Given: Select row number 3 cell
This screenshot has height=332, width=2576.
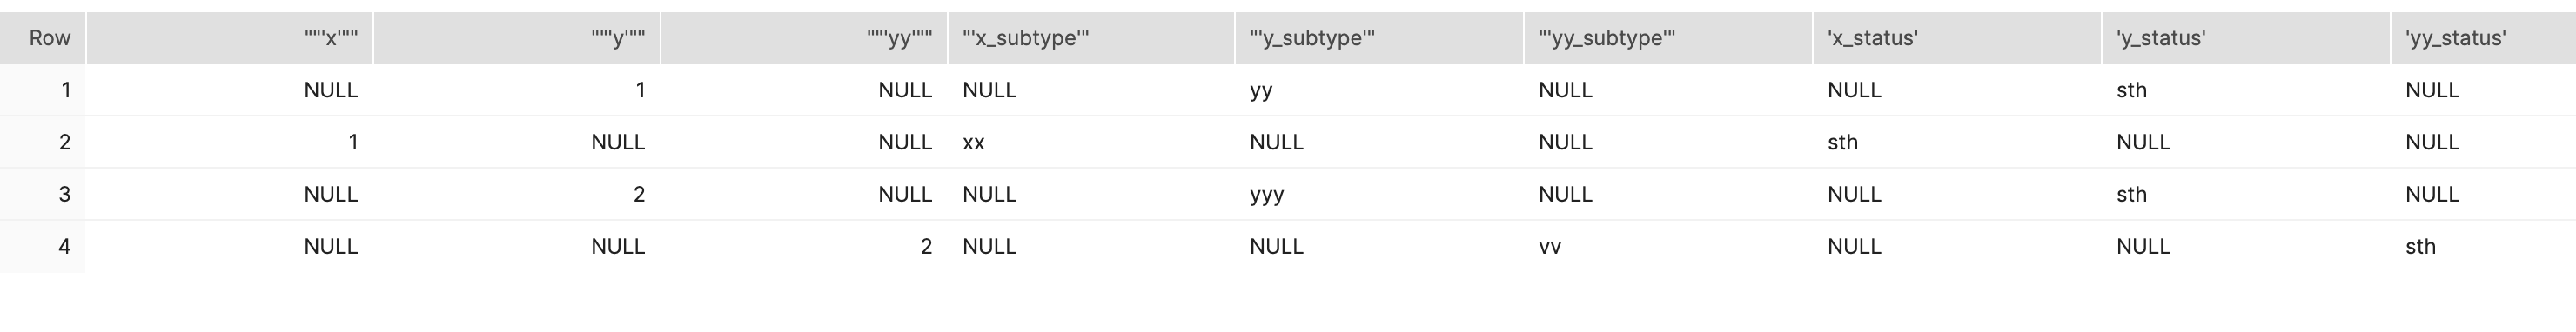Looking at the screenshot, I should tap(43, 194).
